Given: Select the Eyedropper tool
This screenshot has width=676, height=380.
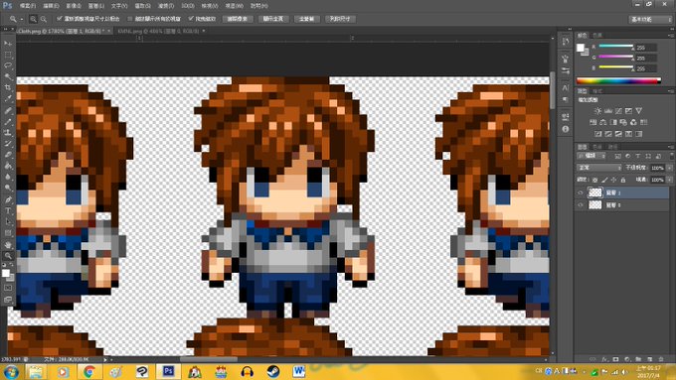Looking at the screenshot, I should [x=8, y=99].
